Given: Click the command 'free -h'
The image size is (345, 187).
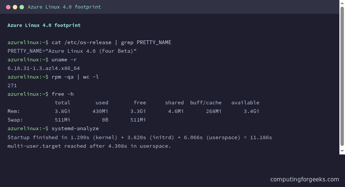Looking at the screenshot, I should (x=63, y=94).
